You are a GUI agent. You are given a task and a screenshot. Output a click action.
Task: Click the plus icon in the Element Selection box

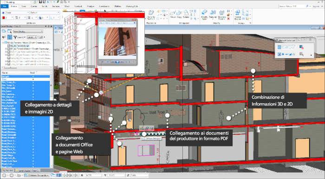click(283, 54)
